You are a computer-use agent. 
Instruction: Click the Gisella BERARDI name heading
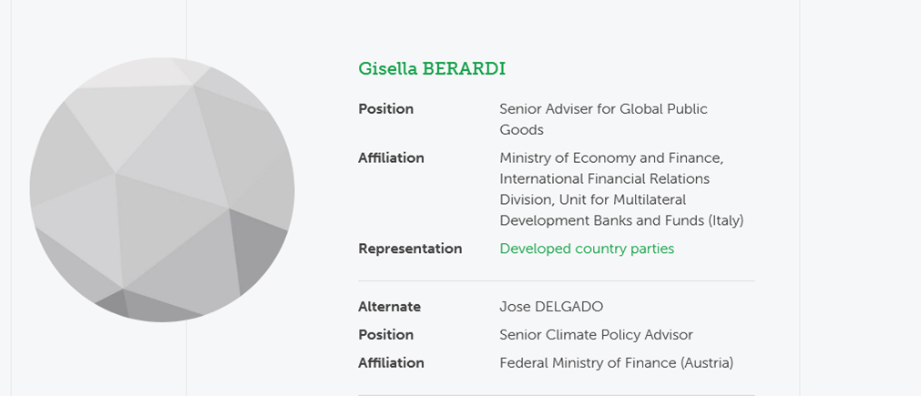tap(432, 68)
